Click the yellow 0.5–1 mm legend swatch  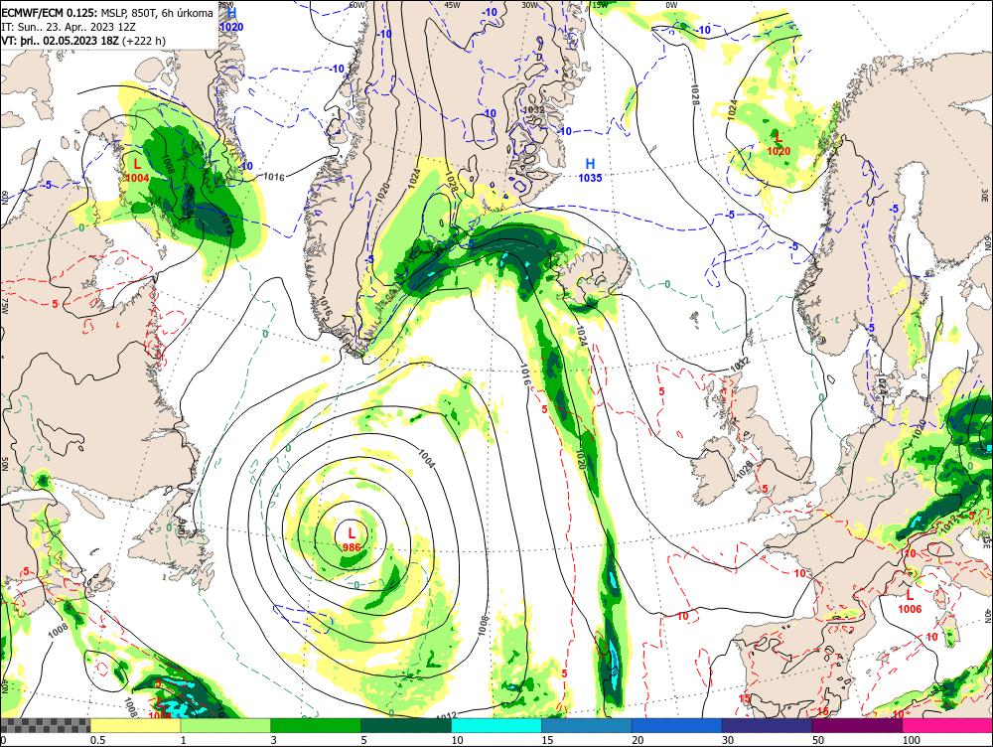135,725
